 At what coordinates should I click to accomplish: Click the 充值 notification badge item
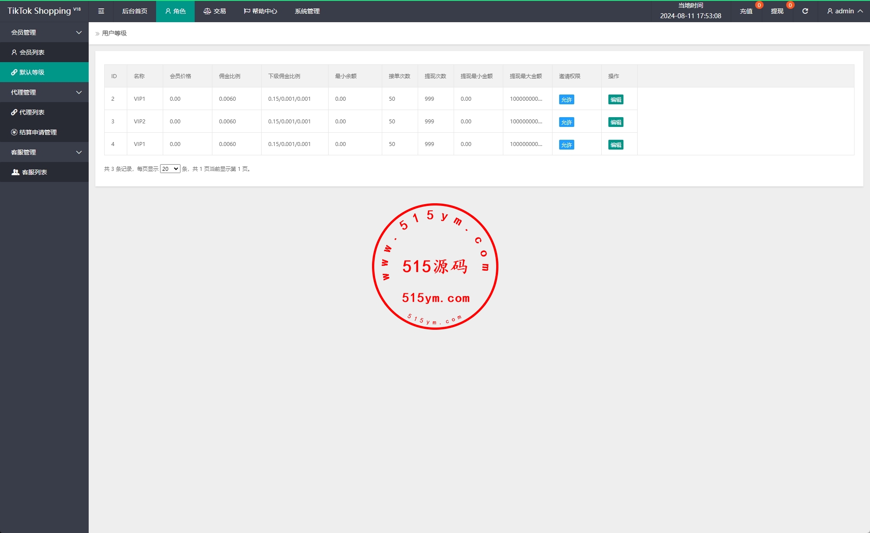tap(746, 11)
